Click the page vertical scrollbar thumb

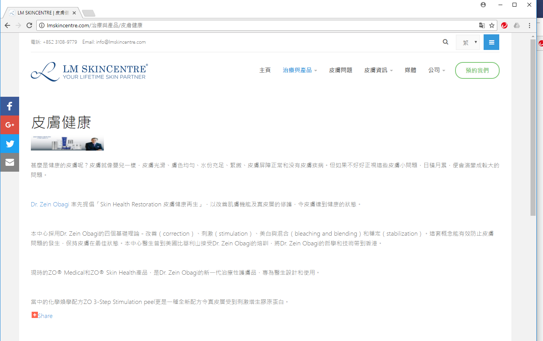[533, 127]
